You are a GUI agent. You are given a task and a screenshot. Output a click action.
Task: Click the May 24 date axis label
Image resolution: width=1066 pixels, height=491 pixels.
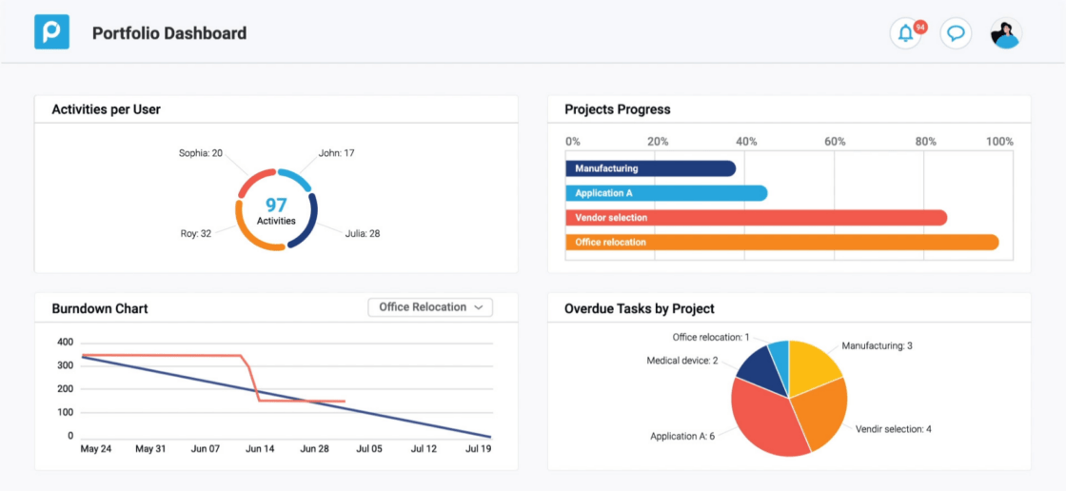[96, 449]
